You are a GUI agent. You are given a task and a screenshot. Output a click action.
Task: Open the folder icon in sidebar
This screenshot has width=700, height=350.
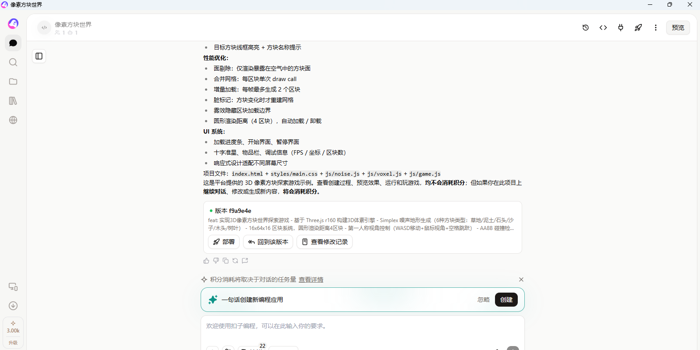13,81
